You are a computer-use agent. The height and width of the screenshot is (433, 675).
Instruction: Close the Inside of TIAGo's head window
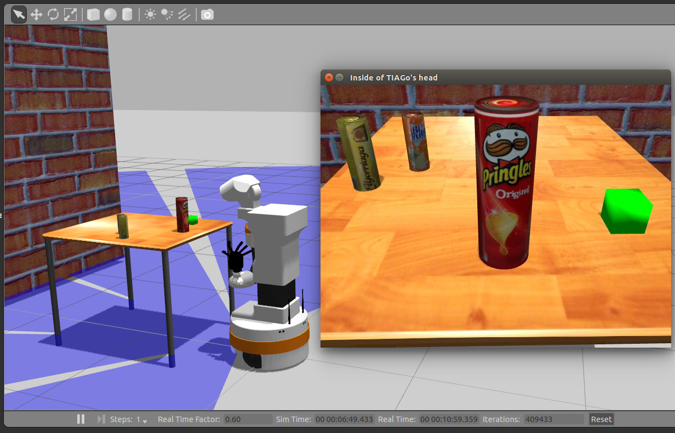point(329,77)
